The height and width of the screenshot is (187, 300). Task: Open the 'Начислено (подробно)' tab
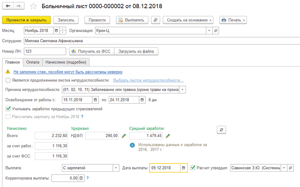click(x=66, y=62)
